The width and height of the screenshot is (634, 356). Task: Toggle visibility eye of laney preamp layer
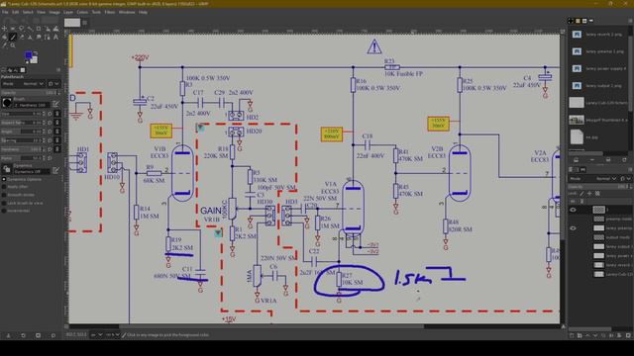(x=573, y=228)
